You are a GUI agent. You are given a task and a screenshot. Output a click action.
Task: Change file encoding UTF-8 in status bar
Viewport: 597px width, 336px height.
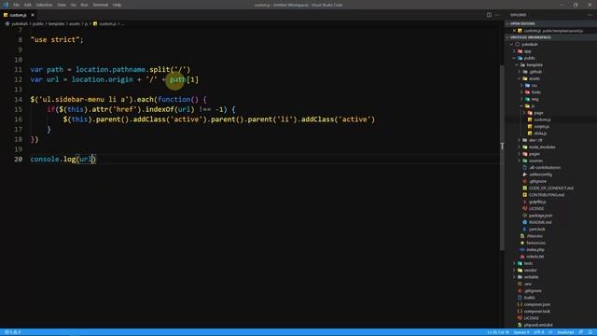coord(539,332)
